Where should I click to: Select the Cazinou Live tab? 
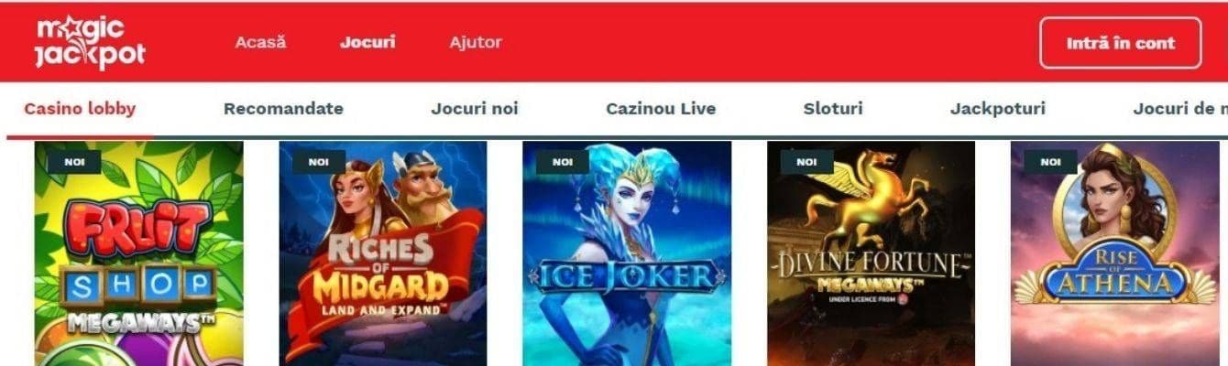pos(661,109)
